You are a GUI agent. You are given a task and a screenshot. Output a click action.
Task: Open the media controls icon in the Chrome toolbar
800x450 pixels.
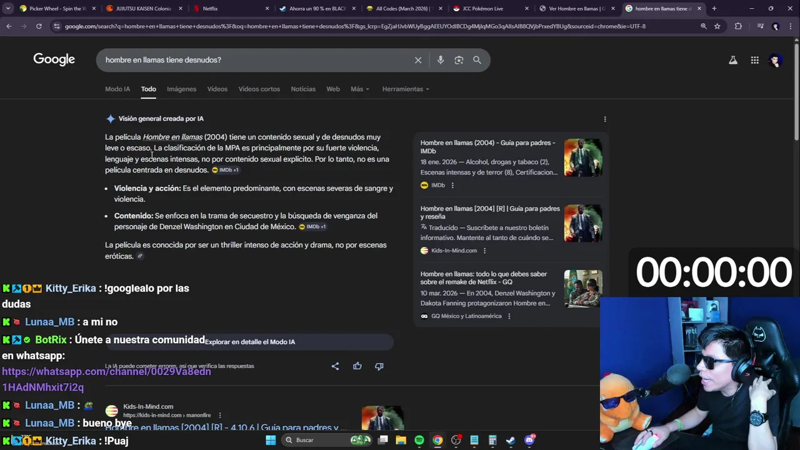pos(760,26)
